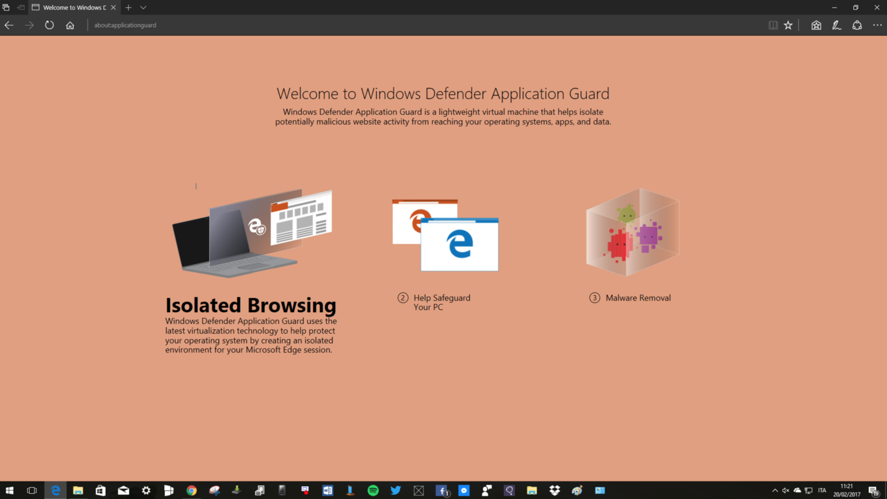The height and width of the screenshot is (499, 887).
Task: Click the Welcome to Windows Defender Application Guard title
Action: [443, 93]
